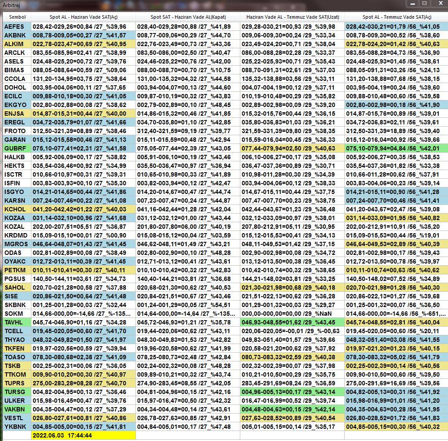Select the SOKM symbol cell

pos(17,314)
